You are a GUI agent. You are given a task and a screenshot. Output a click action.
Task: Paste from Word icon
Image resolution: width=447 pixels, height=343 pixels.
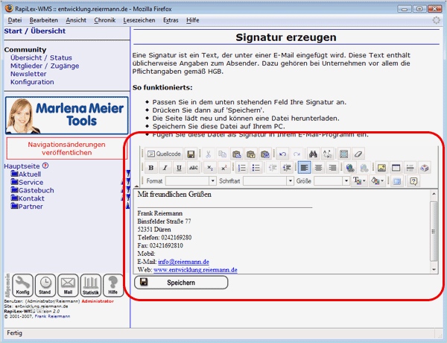(x=264, y=154)
